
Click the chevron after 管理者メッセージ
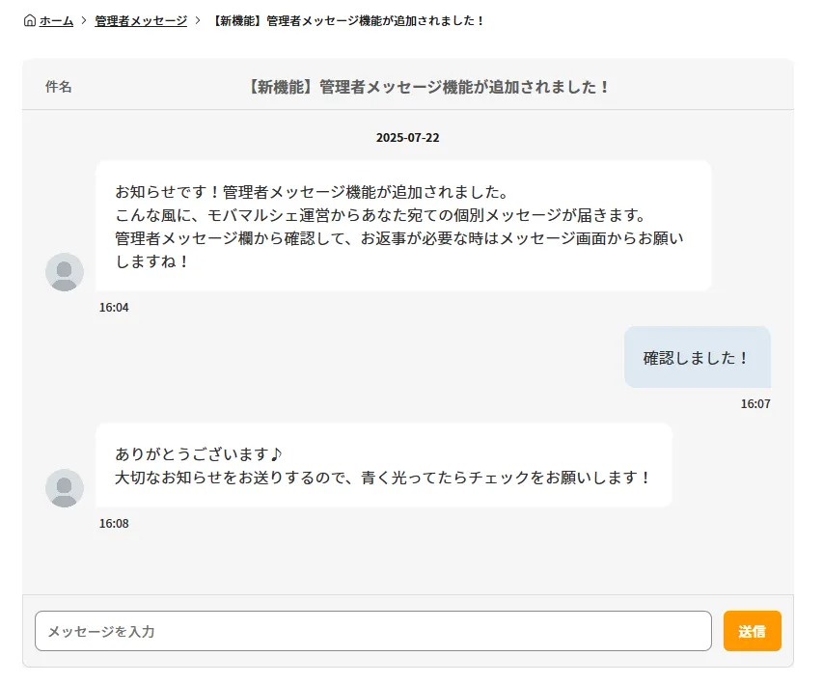coord(198,20)
